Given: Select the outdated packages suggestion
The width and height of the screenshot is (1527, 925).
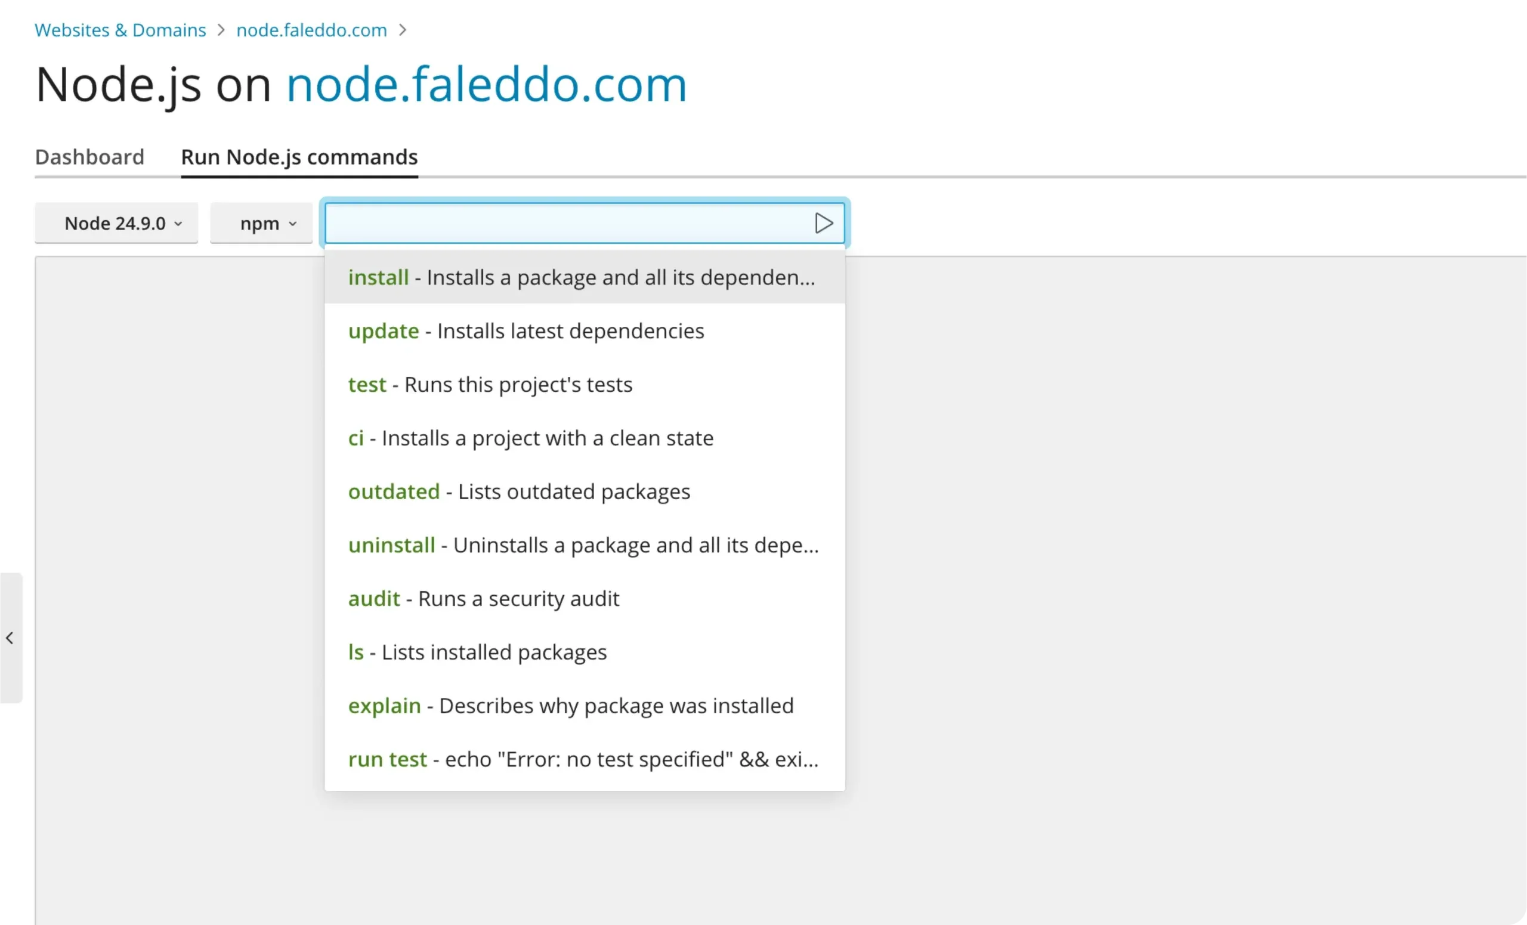Looking at the screenshot, I should [x=519, y=492].
